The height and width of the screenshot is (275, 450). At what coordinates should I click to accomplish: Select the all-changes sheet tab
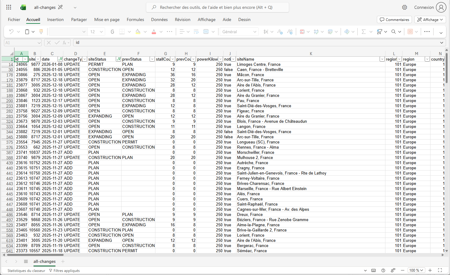[44, 262]
